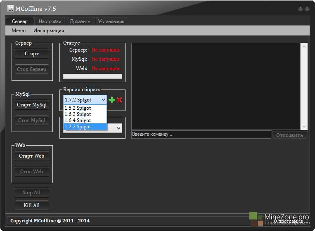Open the Меню menu

[x=19, y=31]
